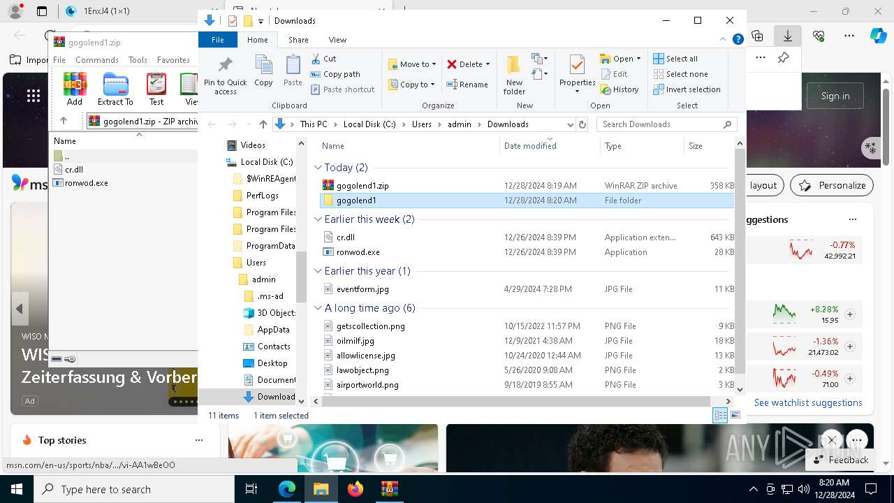
Task: Click the Cut scissors button
Action: tap(323, 59)
